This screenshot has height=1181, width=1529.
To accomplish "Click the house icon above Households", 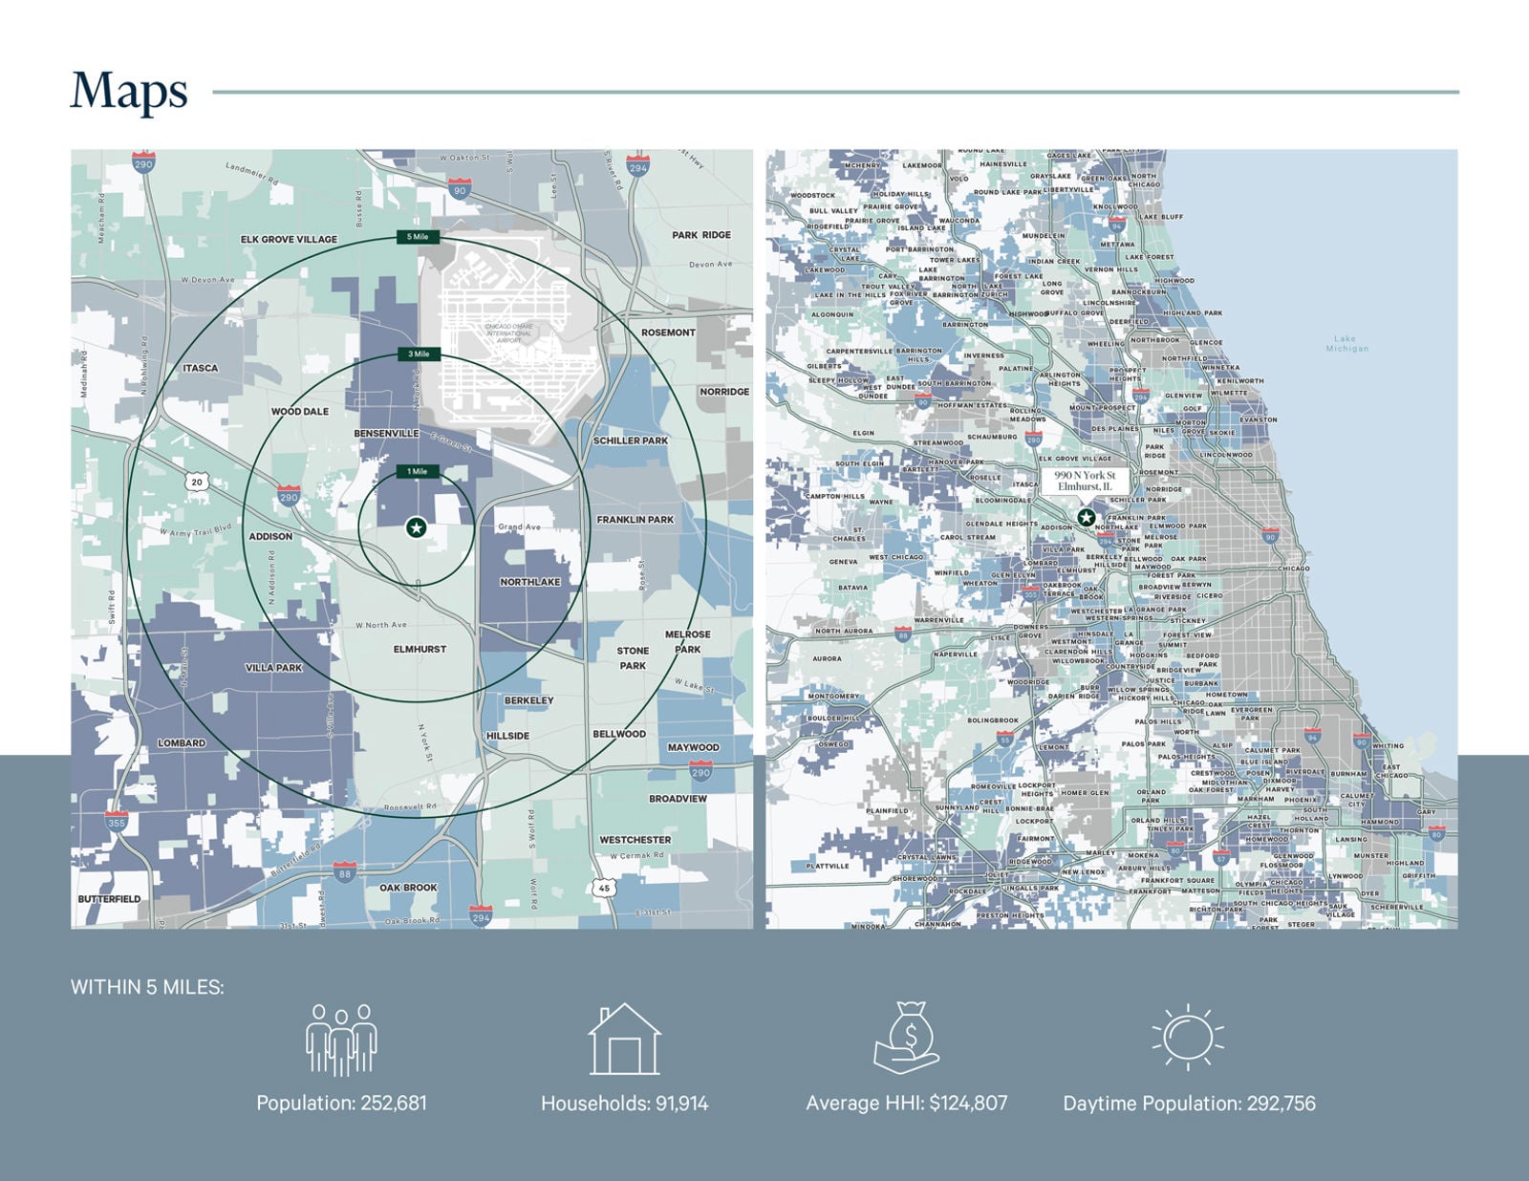I will point(624,1040).
